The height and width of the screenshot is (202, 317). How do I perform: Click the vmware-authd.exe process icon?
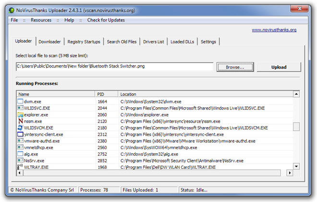[20, 140]
